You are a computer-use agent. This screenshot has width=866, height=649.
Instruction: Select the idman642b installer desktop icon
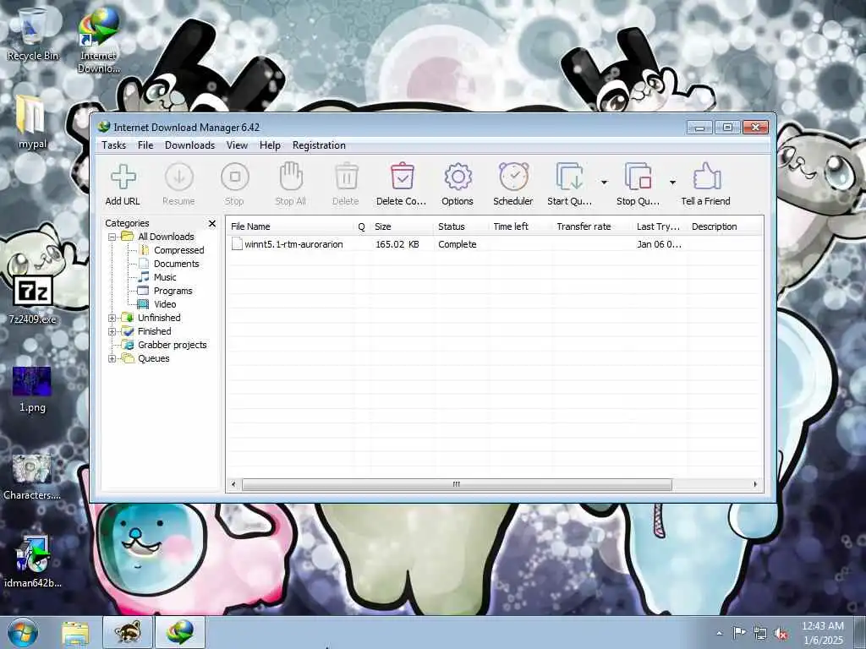33,562
